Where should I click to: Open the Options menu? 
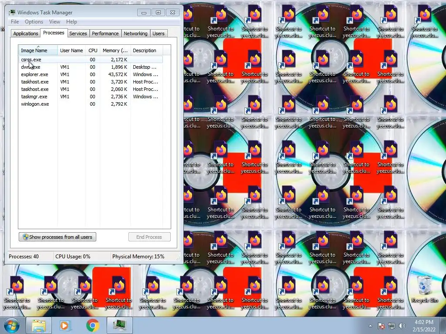tap(34, 22)
